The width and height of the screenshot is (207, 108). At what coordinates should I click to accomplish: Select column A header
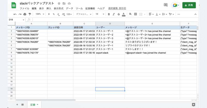[x=31, y=24]
